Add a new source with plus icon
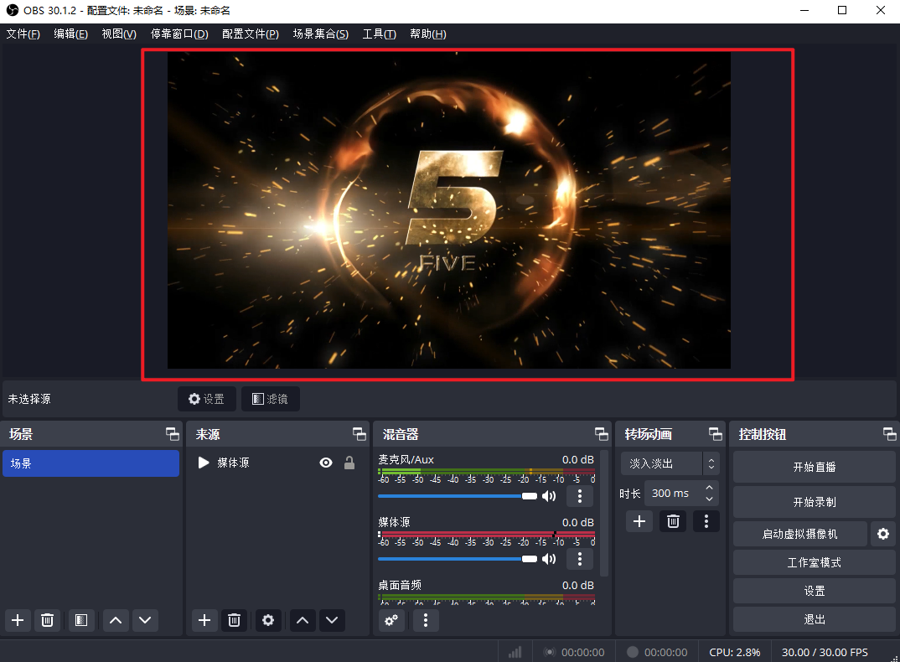The image size is (900, 662). 204,620
